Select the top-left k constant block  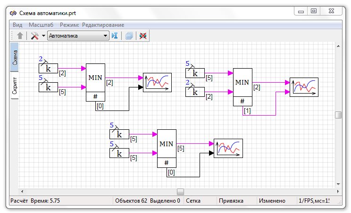click(x=48, y=69)
